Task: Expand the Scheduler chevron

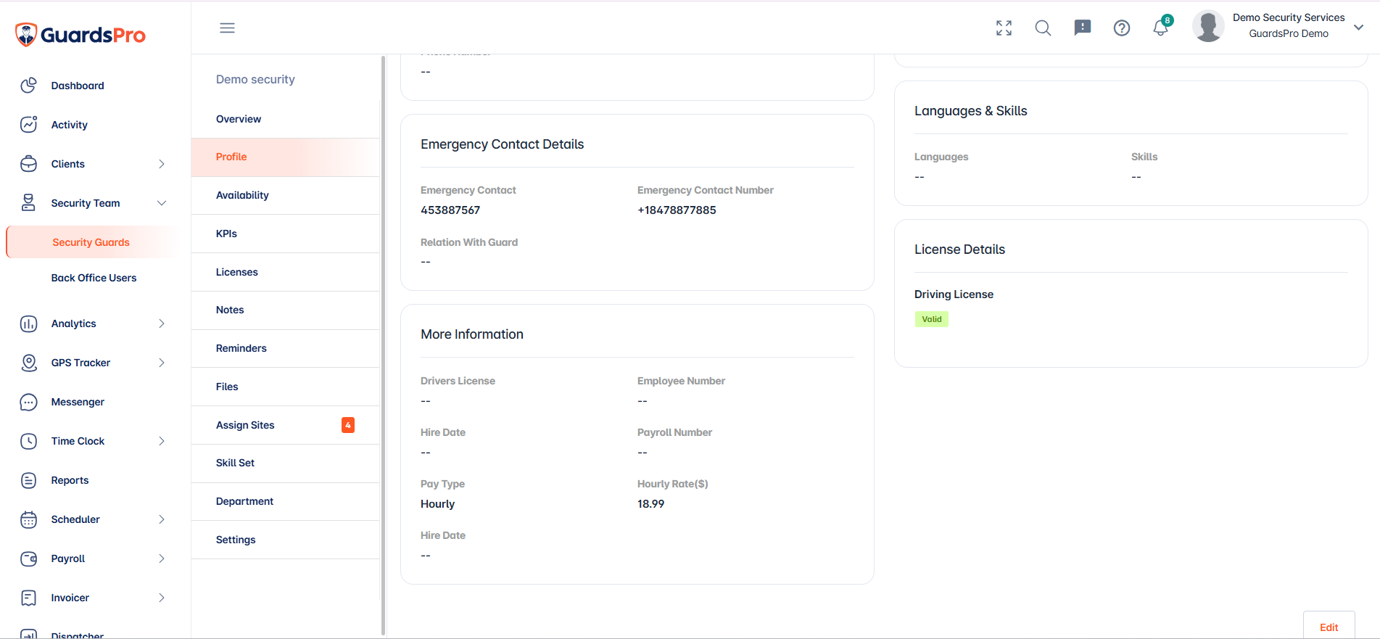Action: click(162, 519)
